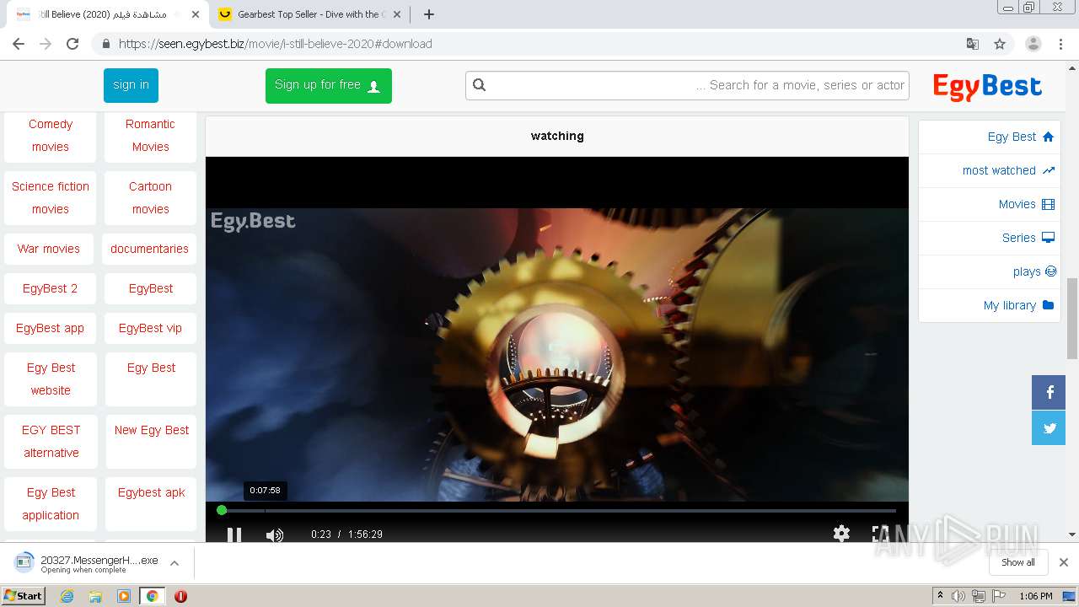The width and height of the screenshot is (1079, 607).
Task: Click the address bar URL
Action: (275, 44)
